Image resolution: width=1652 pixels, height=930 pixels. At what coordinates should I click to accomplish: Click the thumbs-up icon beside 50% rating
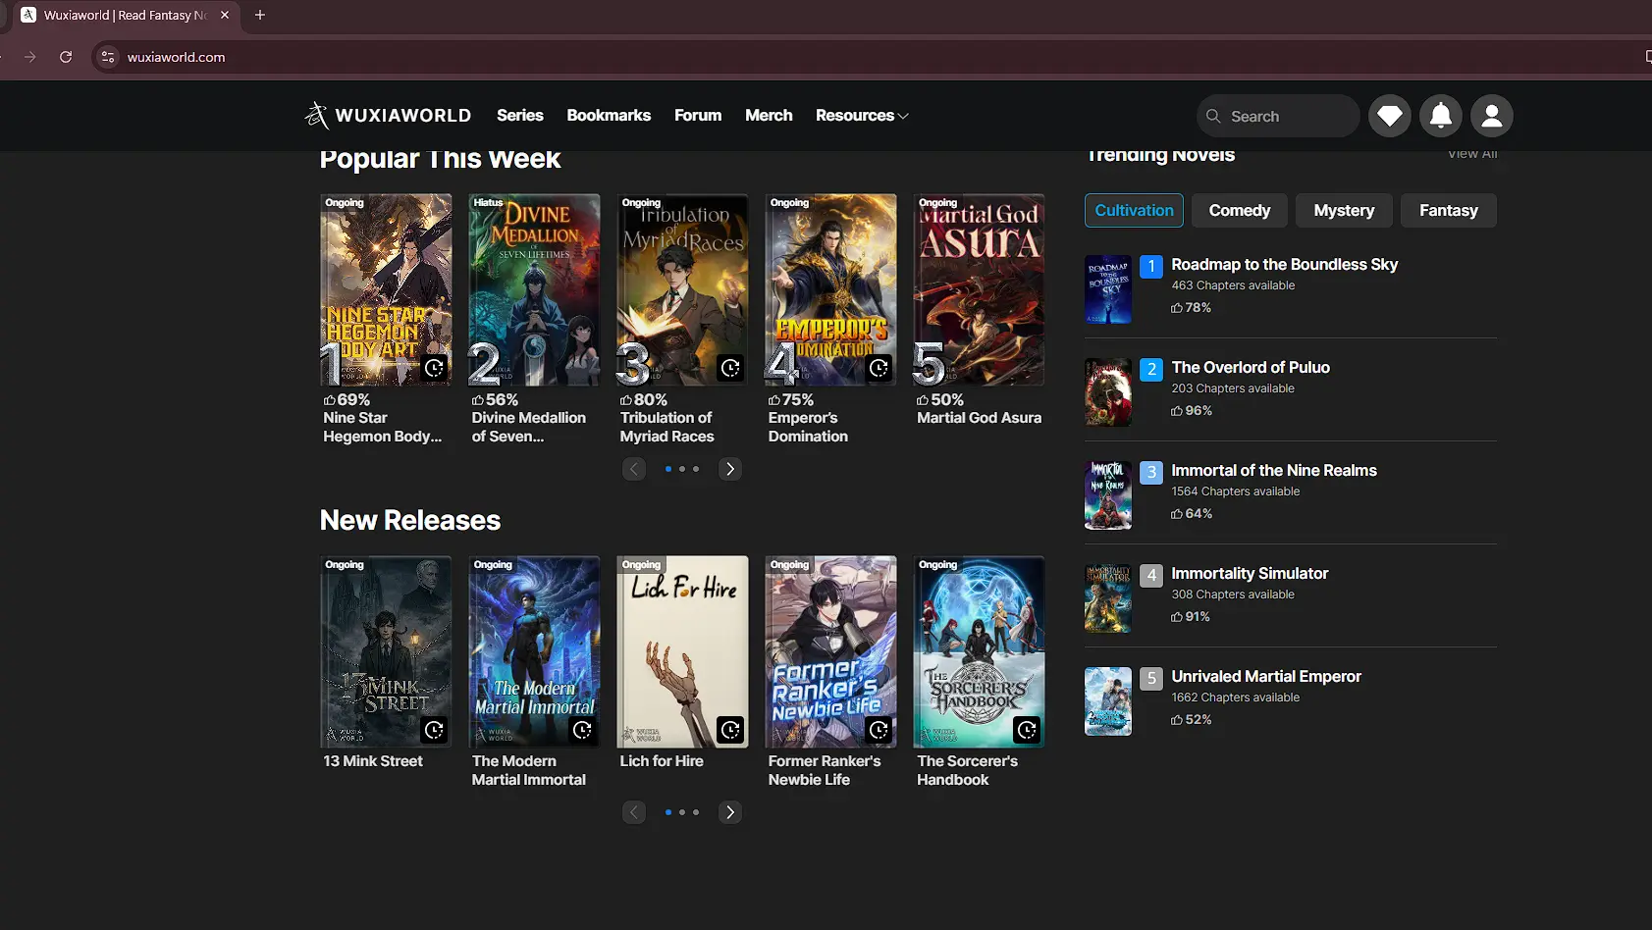(x=923, y=400)
